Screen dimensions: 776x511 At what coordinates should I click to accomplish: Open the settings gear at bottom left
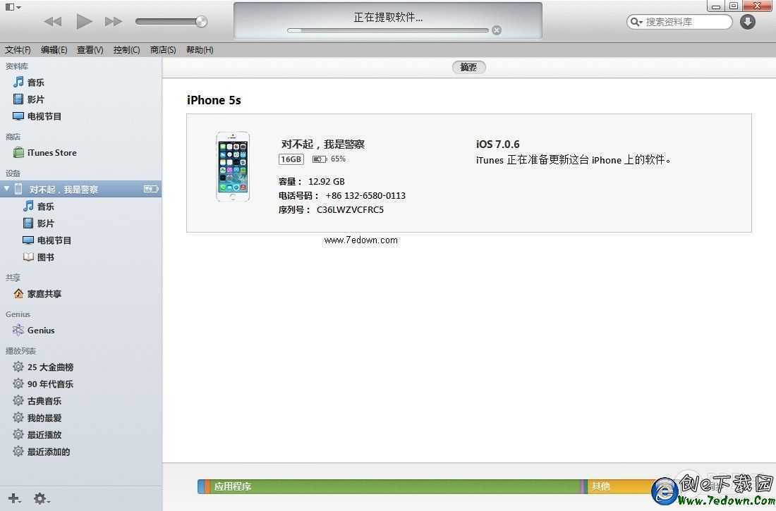[40, 499]
